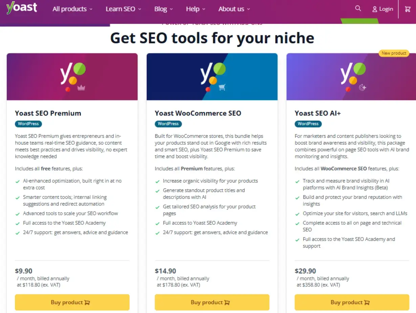
Task: Open the search icon in the navigation bar
Action: pos(358,8)
